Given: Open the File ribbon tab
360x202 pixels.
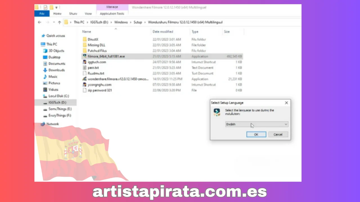Looking at the screenshot, I should [x=42, y=13].
